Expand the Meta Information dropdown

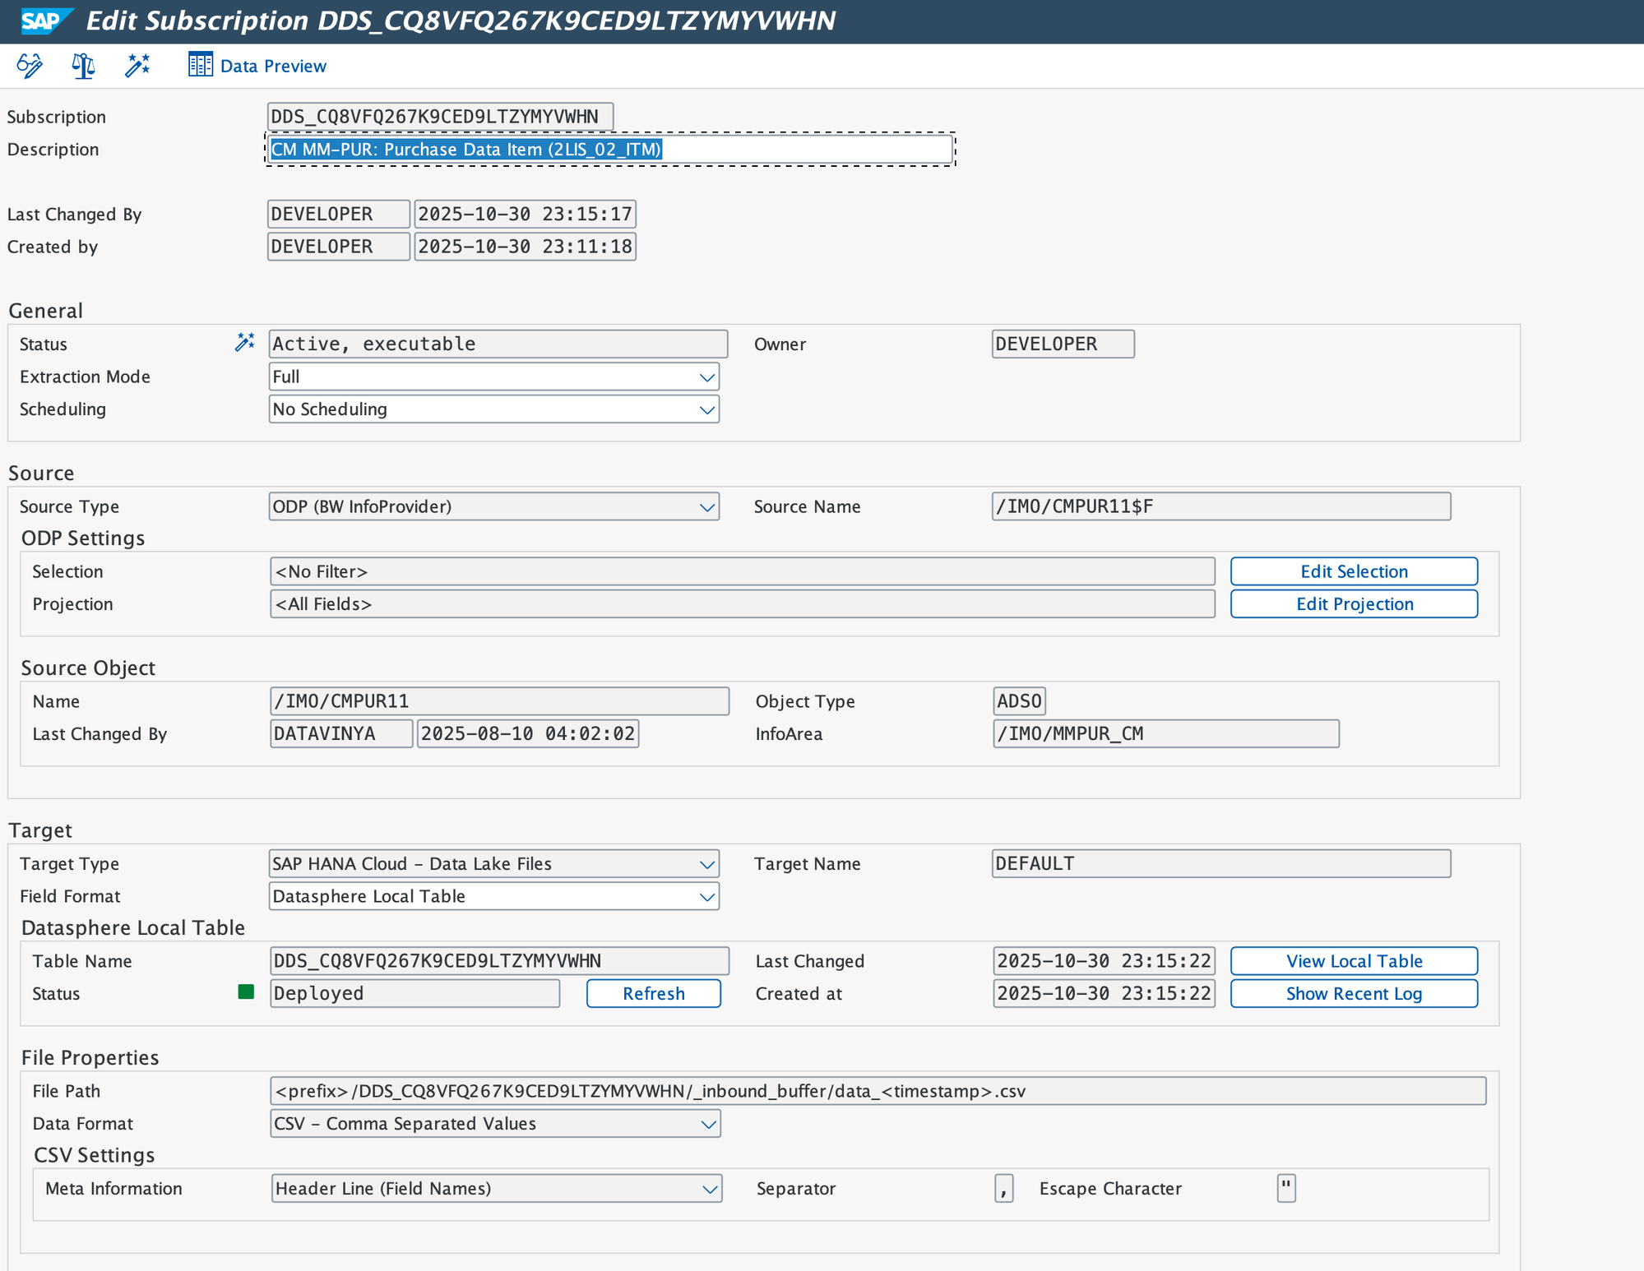[x=710, y=1189]
